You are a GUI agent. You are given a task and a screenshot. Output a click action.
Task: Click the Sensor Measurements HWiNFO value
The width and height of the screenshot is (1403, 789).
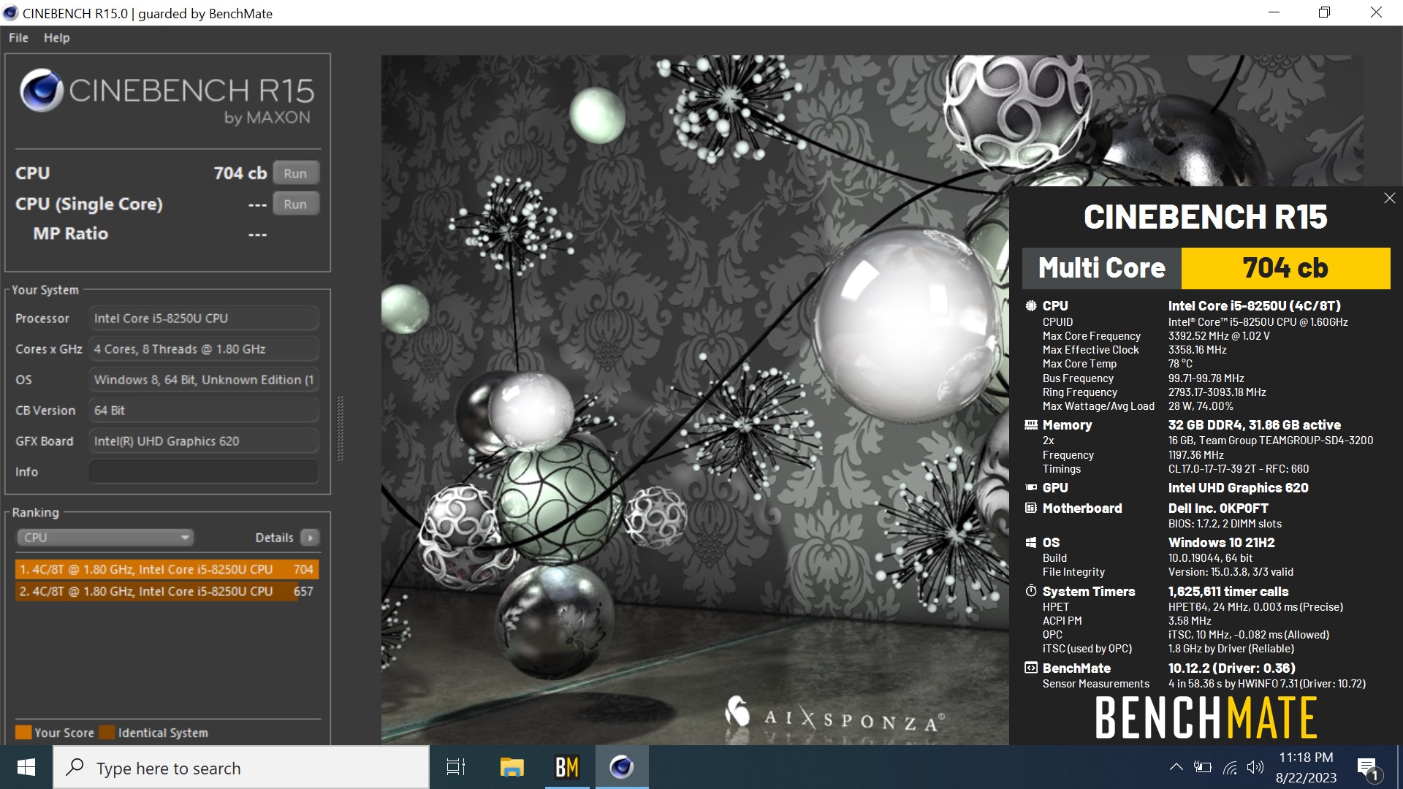tap(1266, 684)
